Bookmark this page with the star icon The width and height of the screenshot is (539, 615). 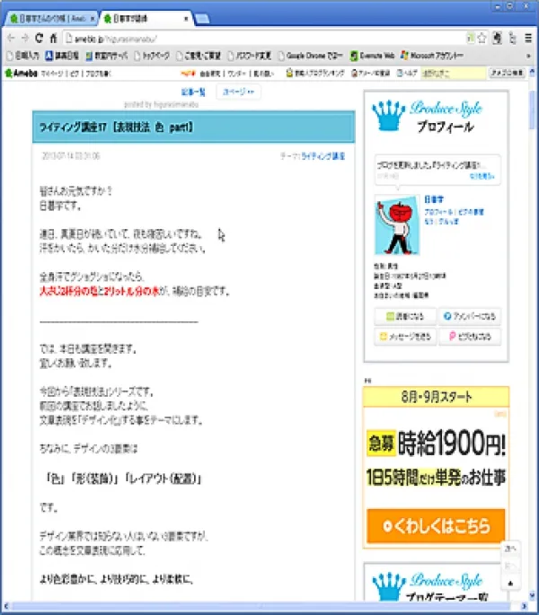(x=482, y=38)
